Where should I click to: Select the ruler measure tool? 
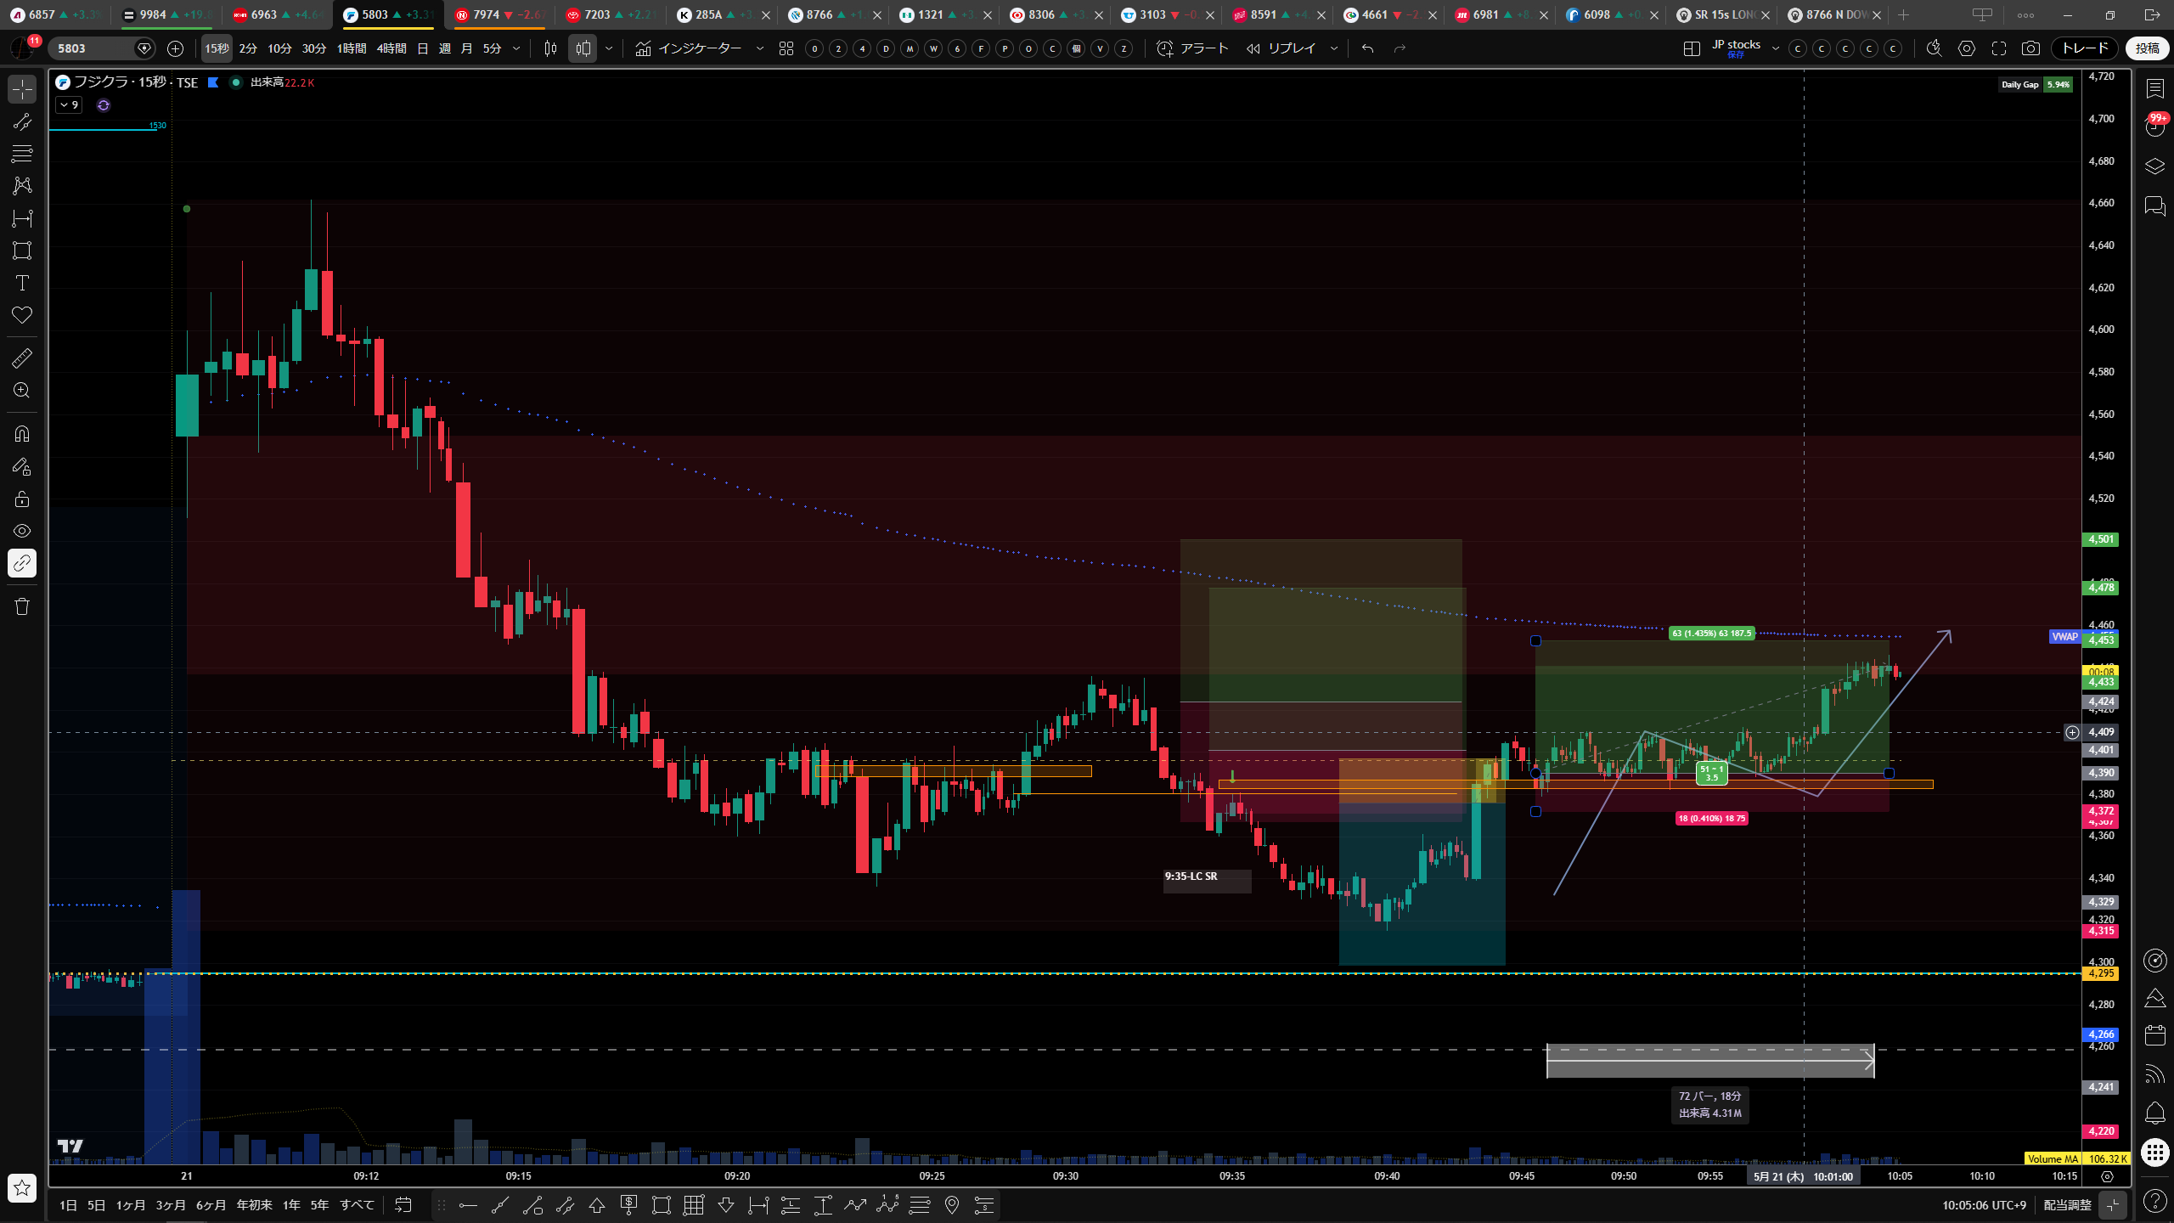pos(22,358)
